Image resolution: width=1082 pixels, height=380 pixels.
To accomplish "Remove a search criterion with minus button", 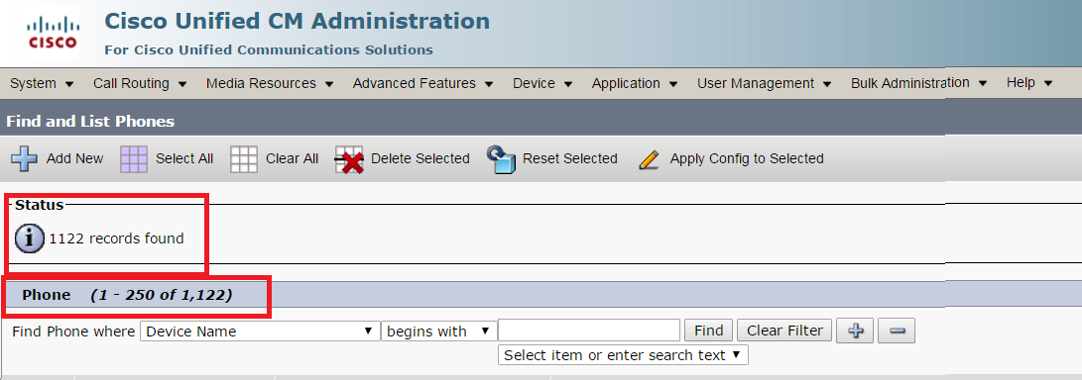I will 898,332.
